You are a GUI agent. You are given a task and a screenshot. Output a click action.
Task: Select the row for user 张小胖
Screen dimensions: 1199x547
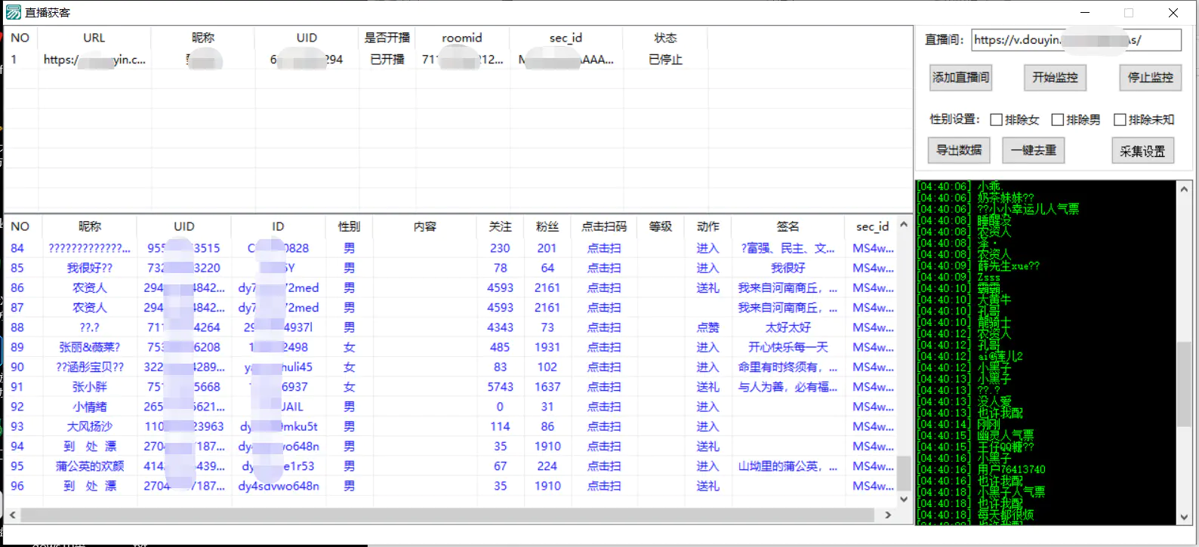[x=90, y=387]
